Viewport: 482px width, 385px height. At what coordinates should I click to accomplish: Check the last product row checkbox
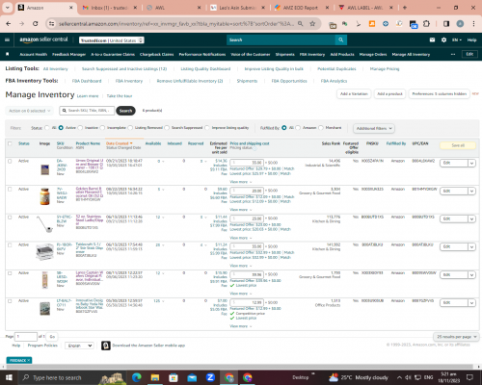[x=10, y=301]
